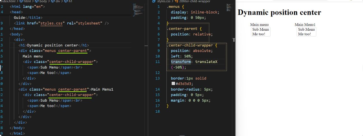Screen dimensions: 363x136
Task: Click the minimap of the styles.css editor
Action: tap(229, 8)
